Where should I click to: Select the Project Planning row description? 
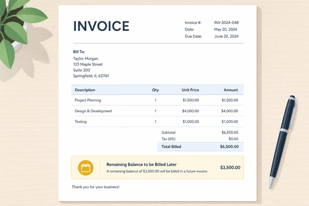(88, 100)
